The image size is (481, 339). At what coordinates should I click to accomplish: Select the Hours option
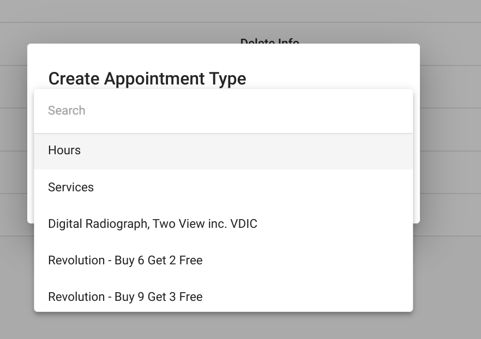tap(224, 151)
